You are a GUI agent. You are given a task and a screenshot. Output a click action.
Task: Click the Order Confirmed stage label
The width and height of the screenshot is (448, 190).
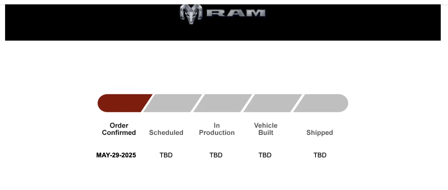point(119,129)
